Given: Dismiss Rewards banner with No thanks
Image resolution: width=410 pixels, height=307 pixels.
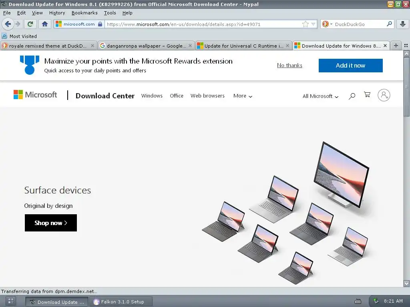Looking at the screenshot, I should click(289, 65).
